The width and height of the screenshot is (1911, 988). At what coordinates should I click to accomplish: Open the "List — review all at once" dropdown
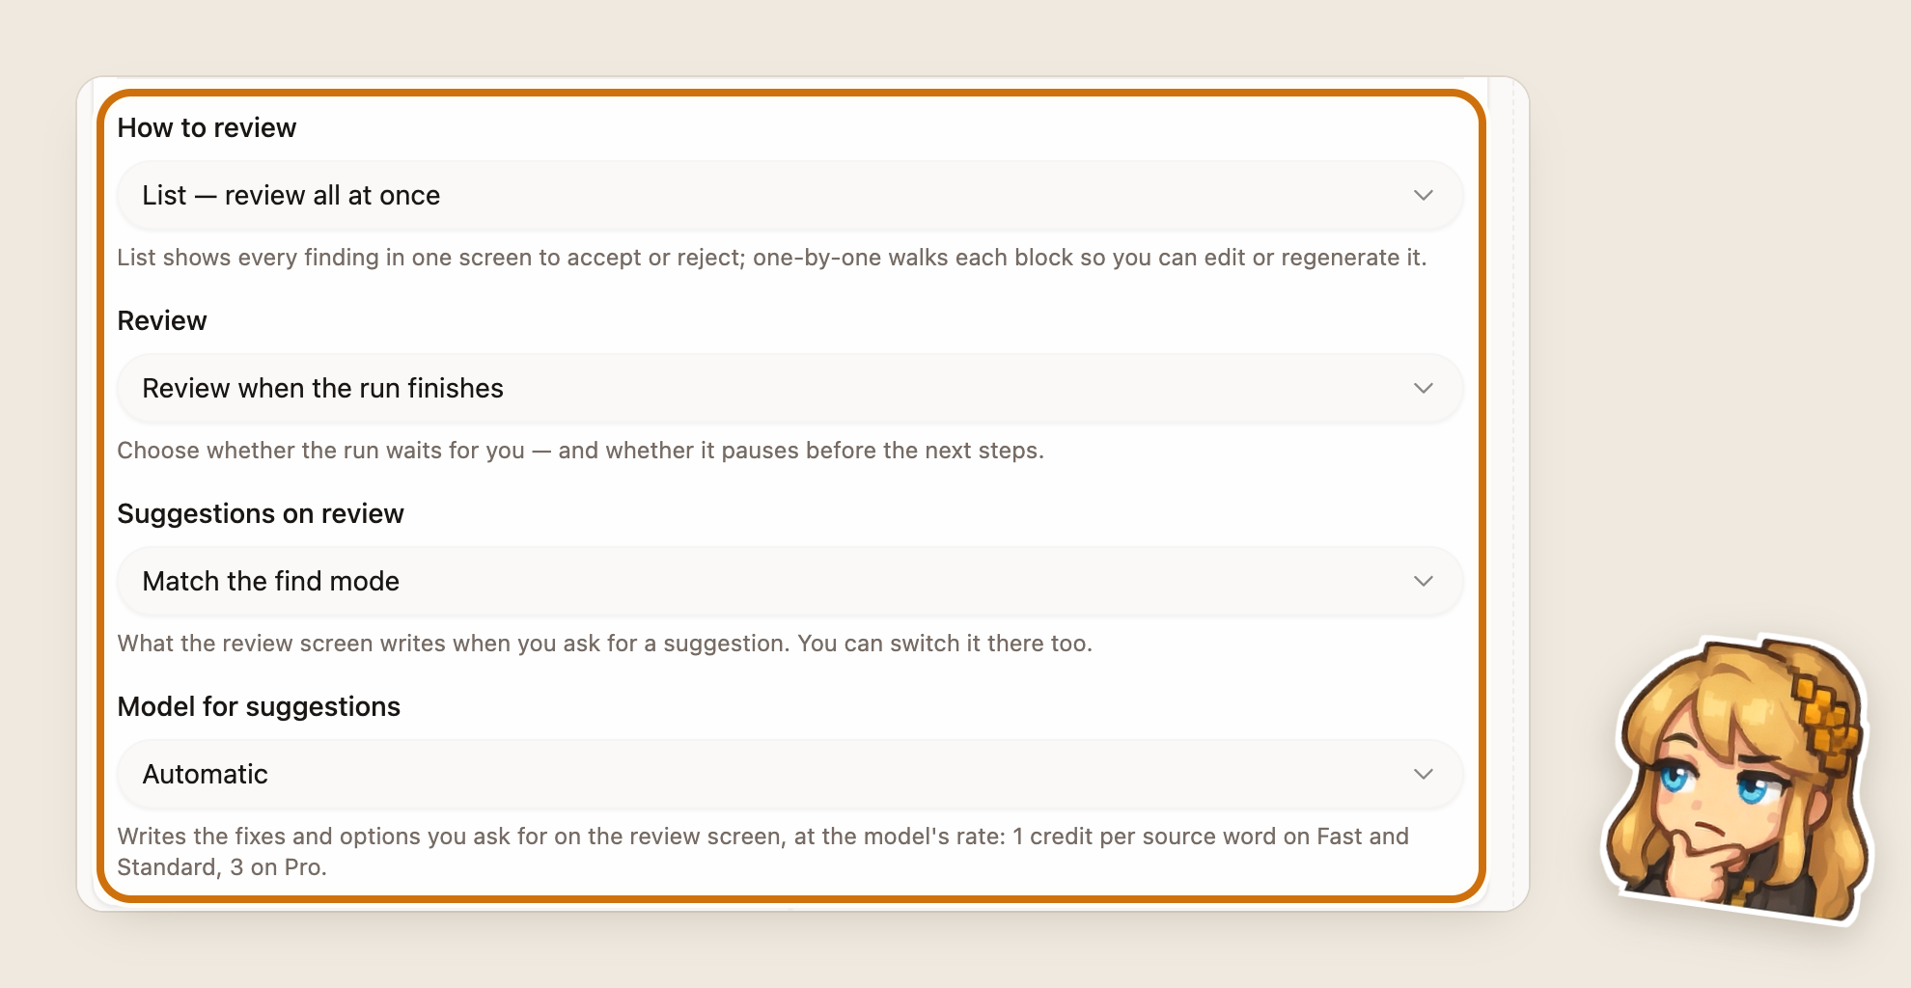(x=789, y=195)
